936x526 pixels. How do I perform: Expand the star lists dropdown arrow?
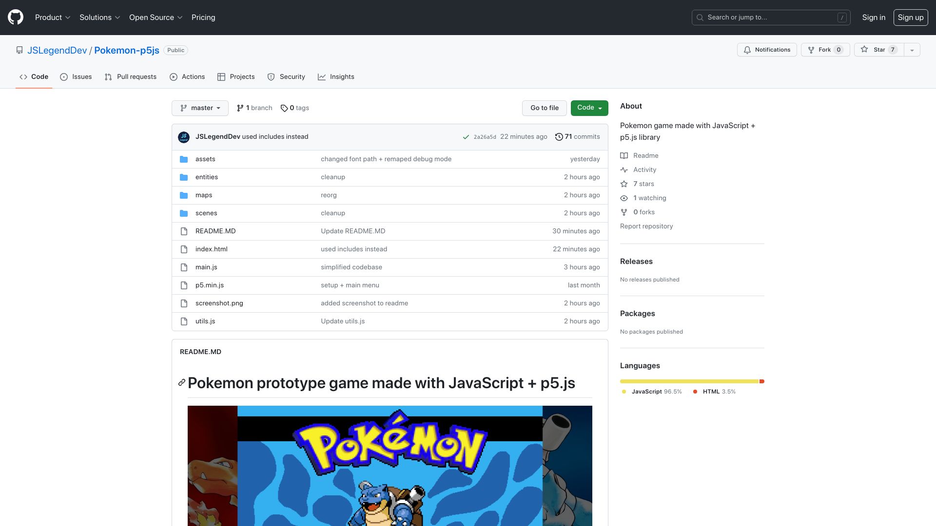pyautogui.click(x=912, y=50)
